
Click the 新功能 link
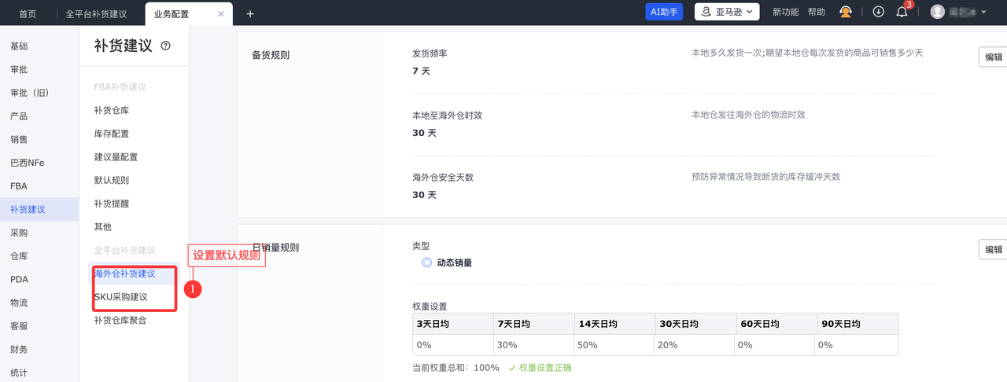tap(785, 12)
